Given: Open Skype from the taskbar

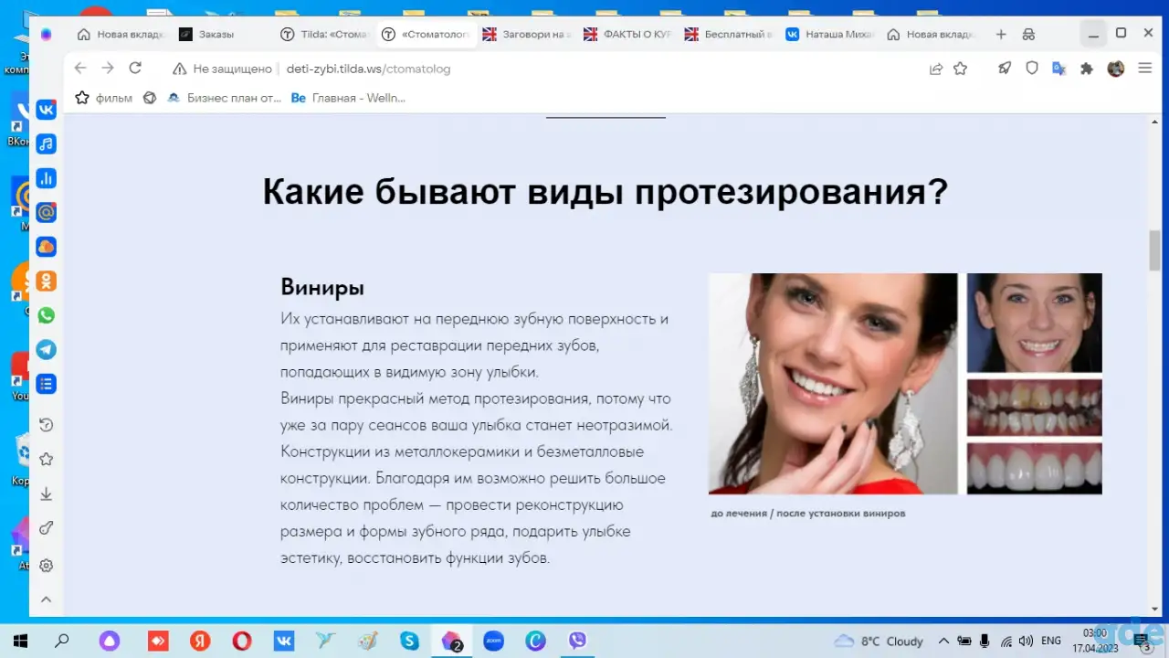Looking at the screenshot, I should [x=409, y=641].
